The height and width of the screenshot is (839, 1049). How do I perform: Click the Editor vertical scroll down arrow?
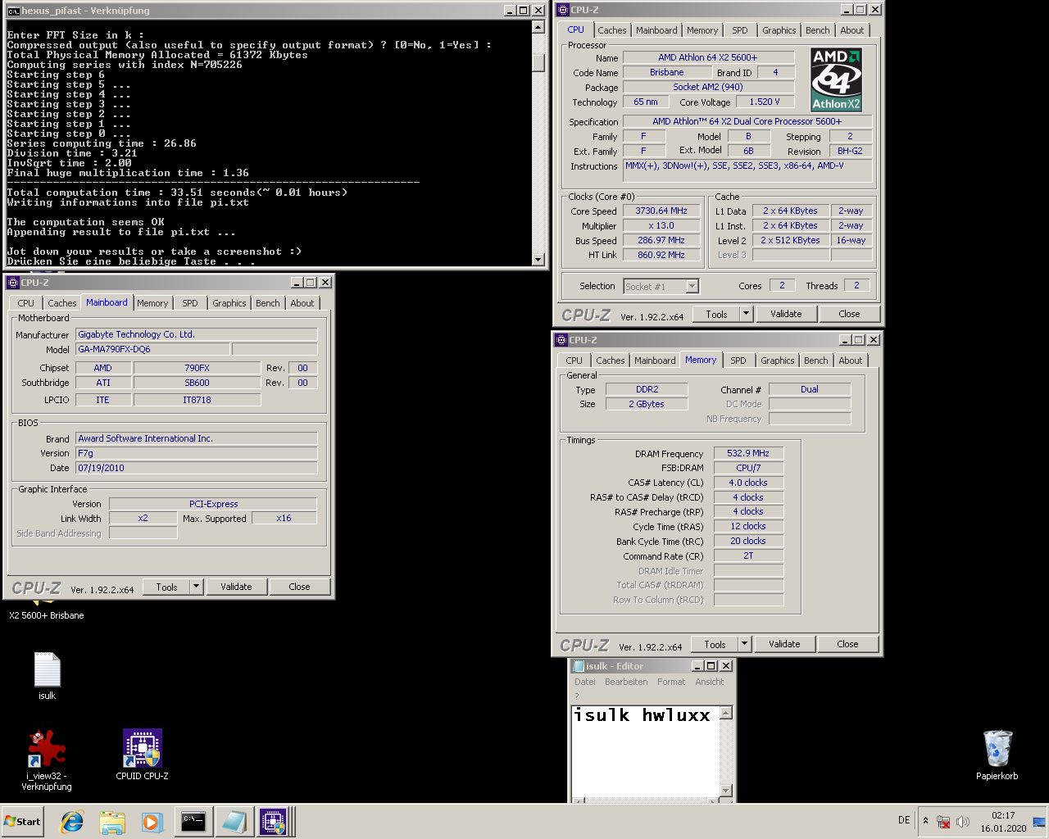pyautogui.click(x=725, y=790)
